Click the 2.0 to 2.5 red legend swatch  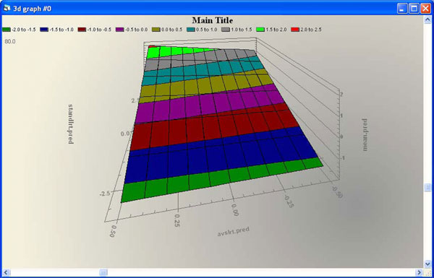tap(295, 30)
